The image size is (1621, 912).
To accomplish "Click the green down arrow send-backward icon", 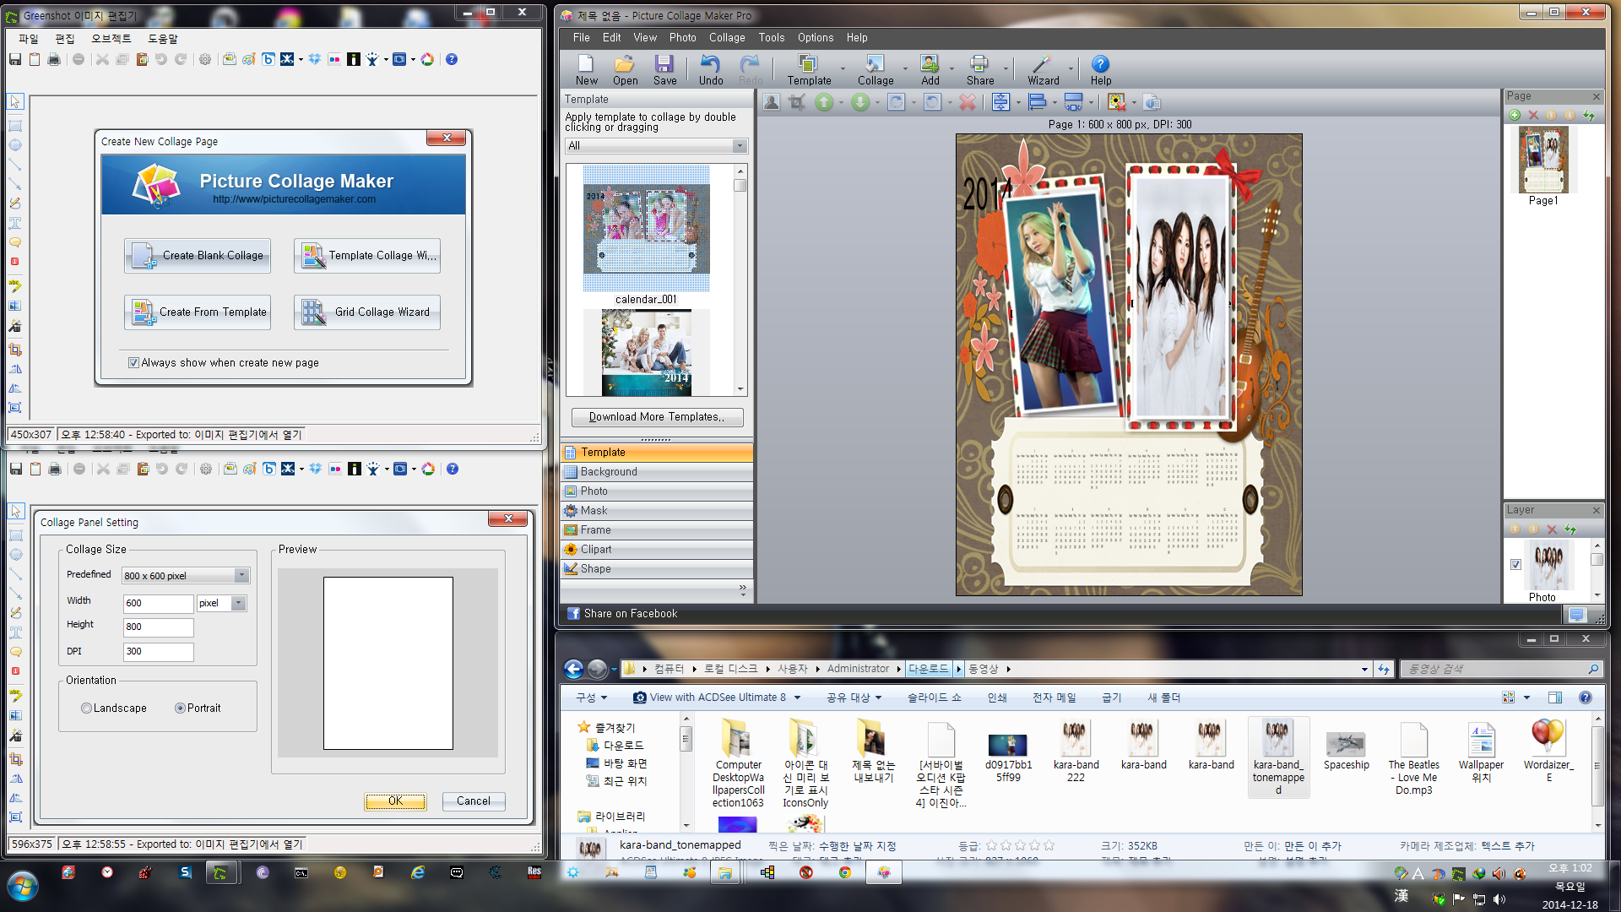I will tap(859, 102).
